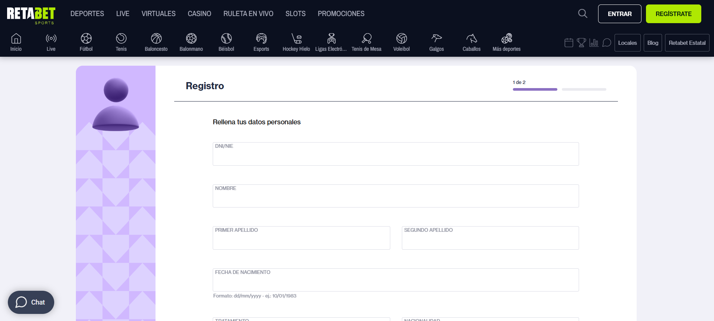Open the Retabet Estatal link
Viewport: 714px width, 321px height.
click(x=687, y=43)
